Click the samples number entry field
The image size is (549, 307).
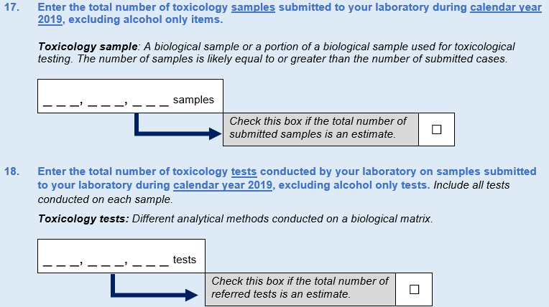pyautogui.click(x=106, y=100)
